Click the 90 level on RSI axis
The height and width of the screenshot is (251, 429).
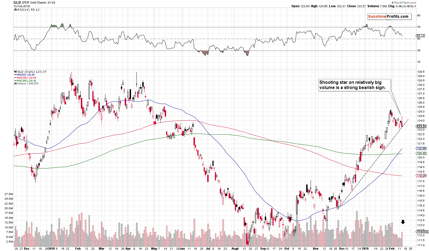419,16
